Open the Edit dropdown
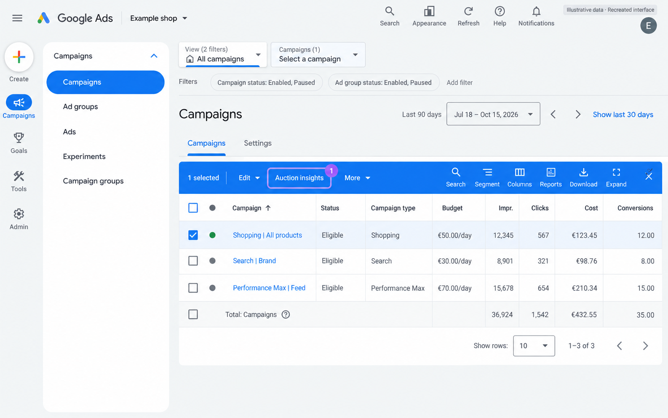Viewport: 668px width, 418px height. (249, 178)
